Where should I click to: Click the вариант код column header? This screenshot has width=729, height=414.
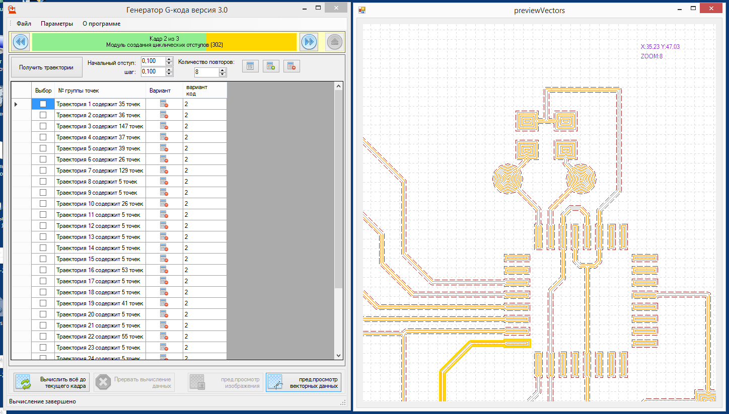tap(205, 91)
